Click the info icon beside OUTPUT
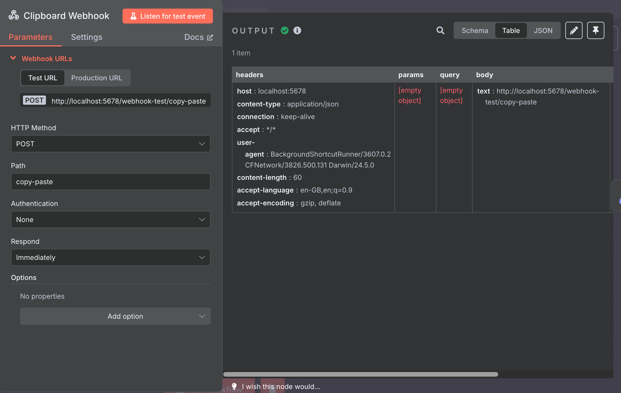 (x=297, y=30)
